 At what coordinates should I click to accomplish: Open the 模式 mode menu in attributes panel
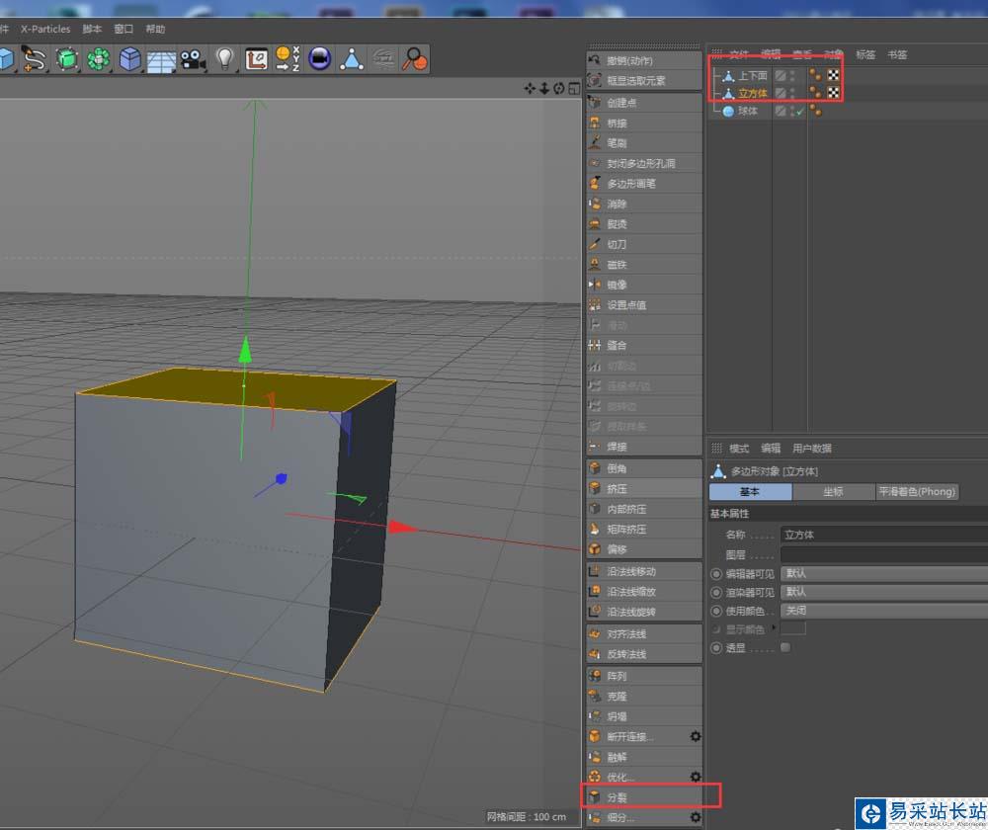coord(739,449)
